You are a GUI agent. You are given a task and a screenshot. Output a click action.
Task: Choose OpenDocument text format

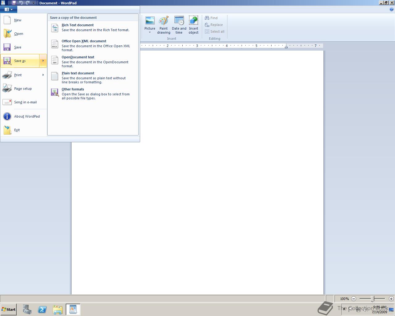[x=93, y=61]
